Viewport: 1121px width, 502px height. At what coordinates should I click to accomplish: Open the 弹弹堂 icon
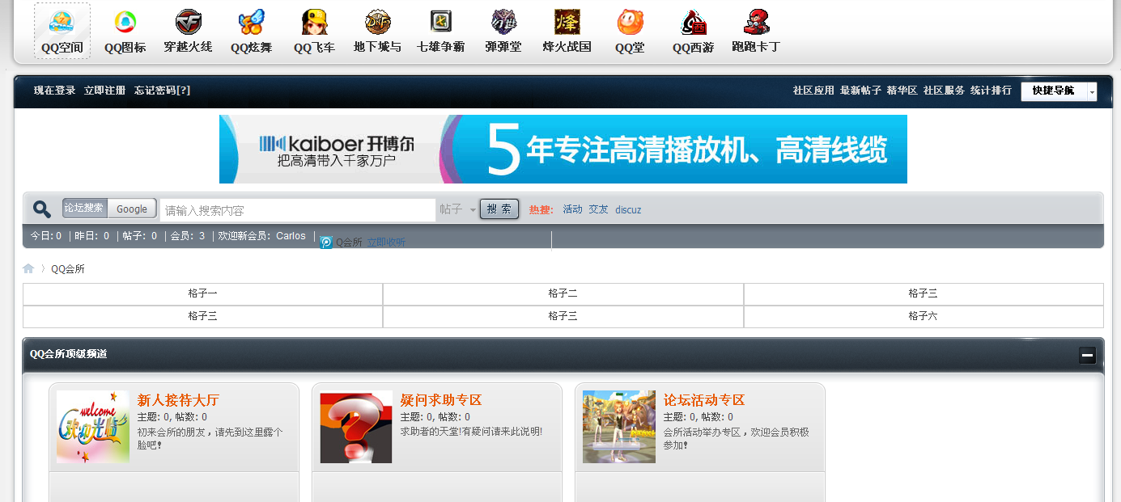pos(503,31)
